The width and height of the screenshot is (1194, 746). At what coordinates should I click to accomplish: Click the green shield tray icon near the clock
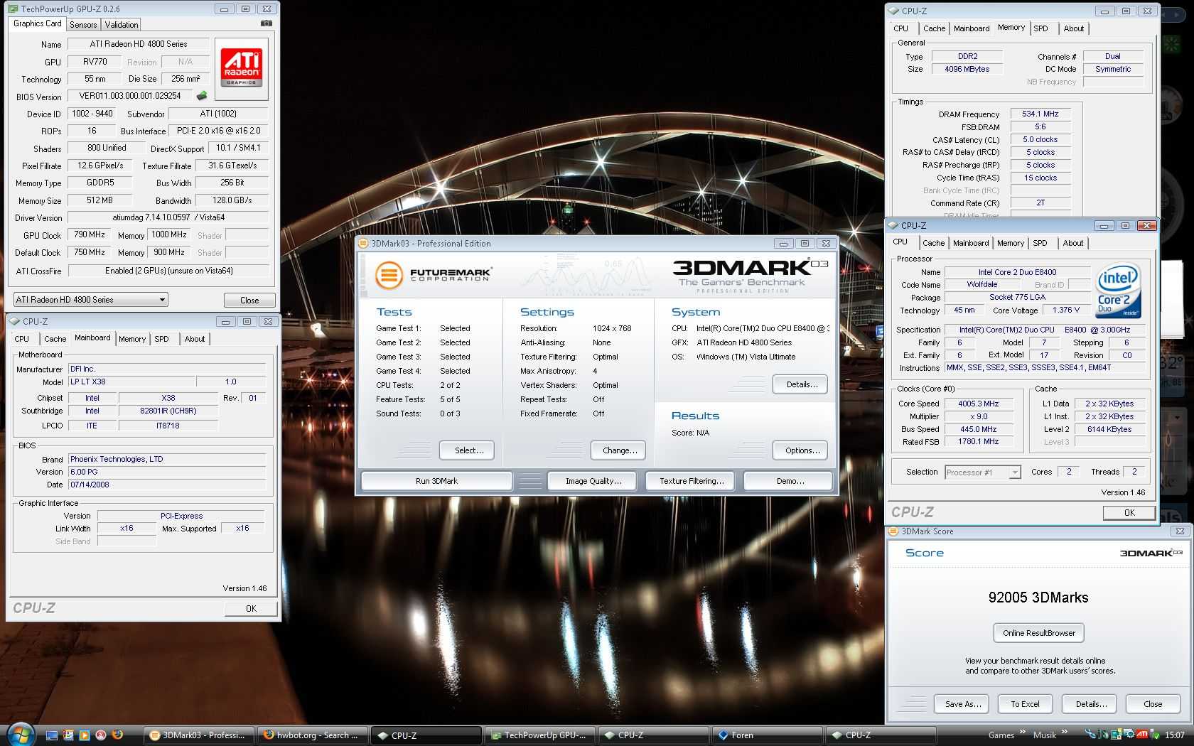pyautogui.click(x=1154, y=735)
